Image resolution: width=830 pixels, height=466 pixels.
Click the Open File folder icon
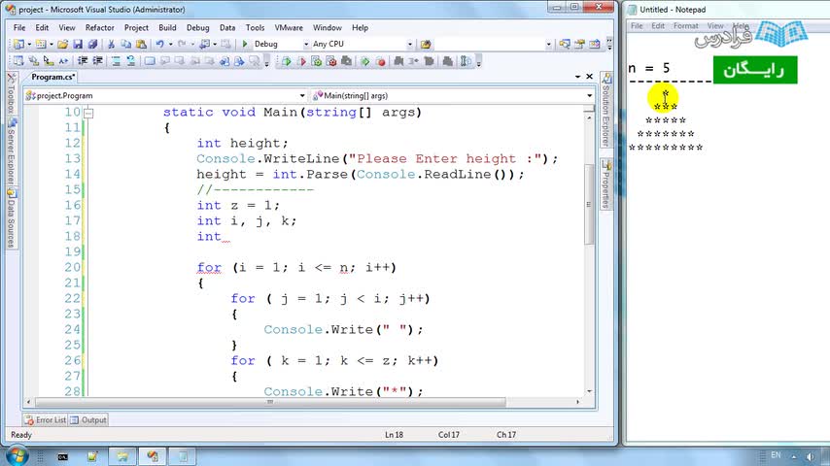tap(62, 45)
